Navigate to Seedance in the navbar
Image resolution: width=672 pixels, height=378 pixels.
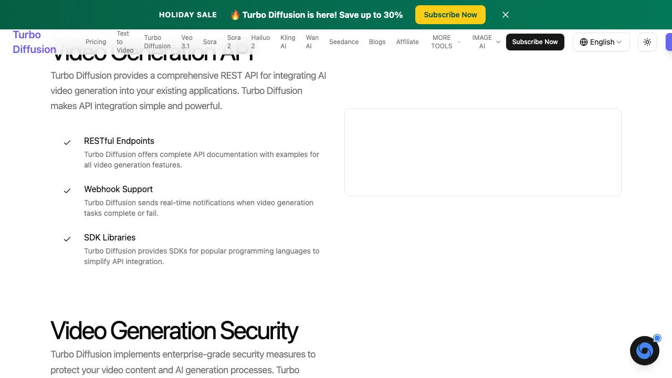click(x=343, y=42)
